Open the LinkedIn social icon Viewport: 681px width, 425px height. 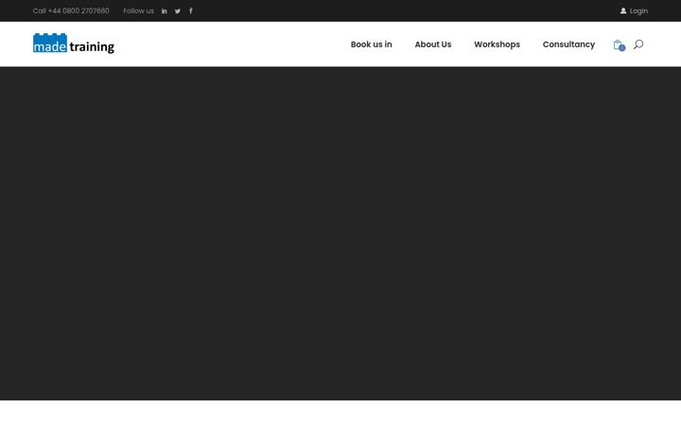(x=165, y=11)
